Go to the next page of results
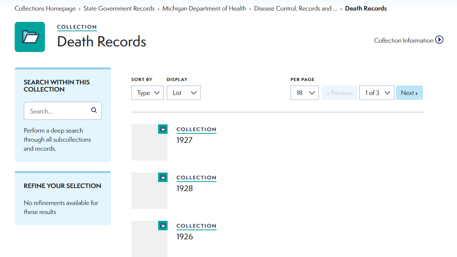 (409, 92)
